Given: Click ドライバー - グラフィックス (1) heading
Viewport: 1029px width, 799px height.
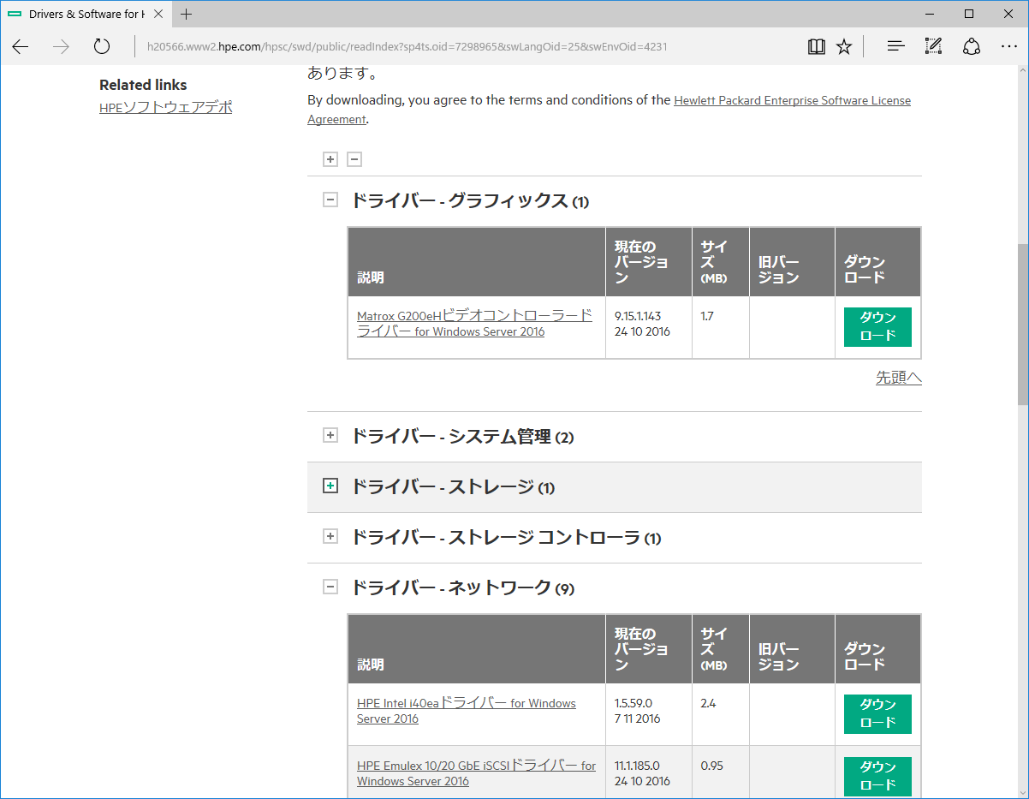Looking at the screenshot, I should click(x=470, y=201).
